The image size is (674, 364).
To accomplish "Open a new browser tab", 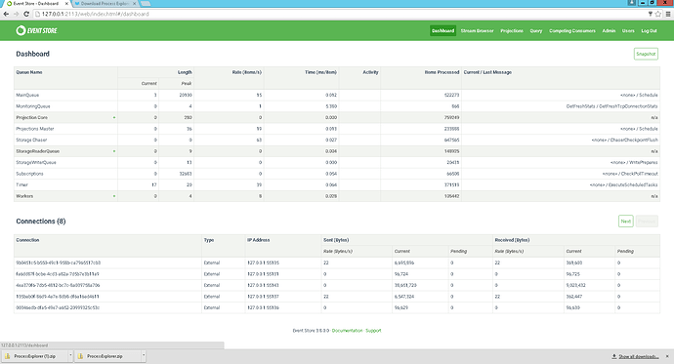I will tap(146, 4).
